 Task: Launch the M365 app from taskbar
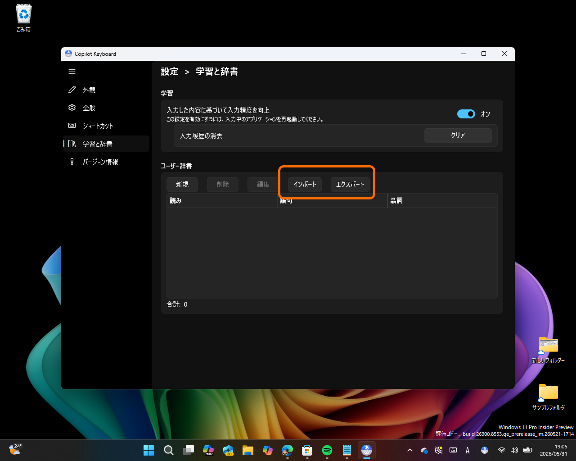[208, 450]
